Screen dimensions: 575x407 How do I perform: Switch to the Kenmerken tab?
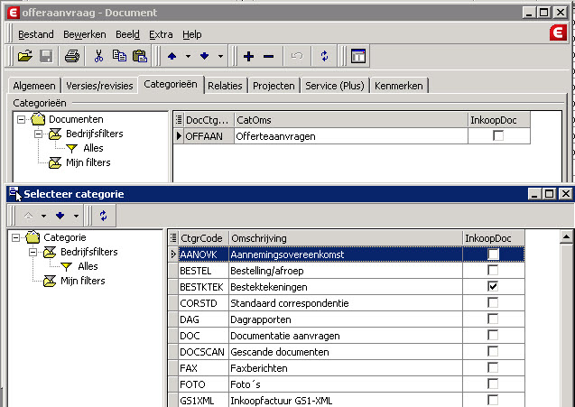pyautogui.click(x=399, y=86)
